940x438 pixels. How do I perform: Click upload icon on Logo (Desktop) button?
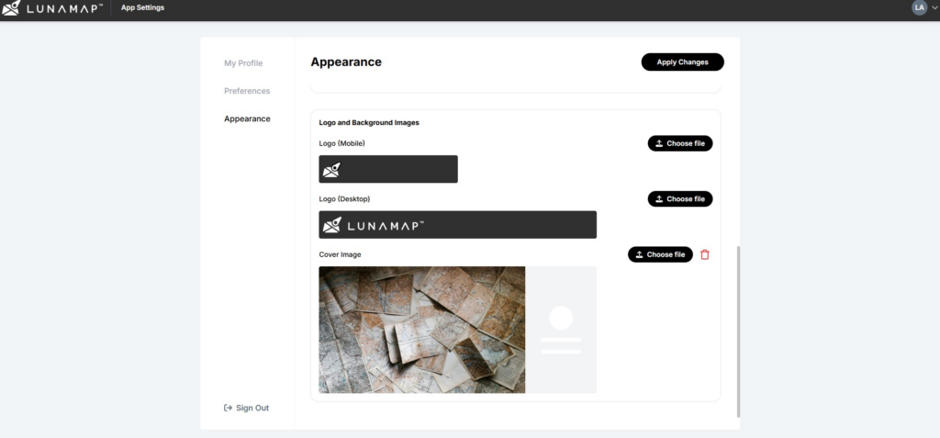tap(659, 199)
